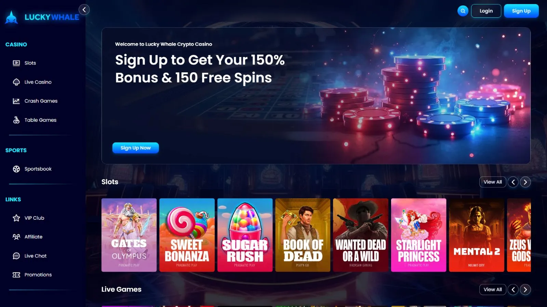Viewport: 547px width, 307px height.
Task: Click the Login button
Action: [486, 11]
